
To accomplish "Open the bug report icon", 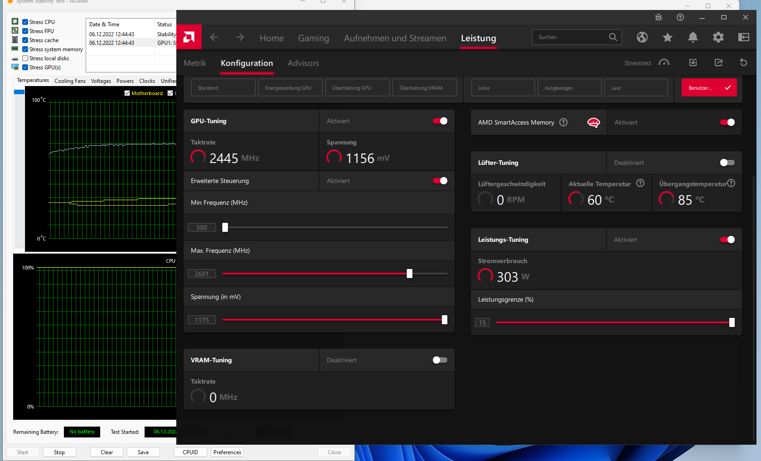I will tap(659, 17).
